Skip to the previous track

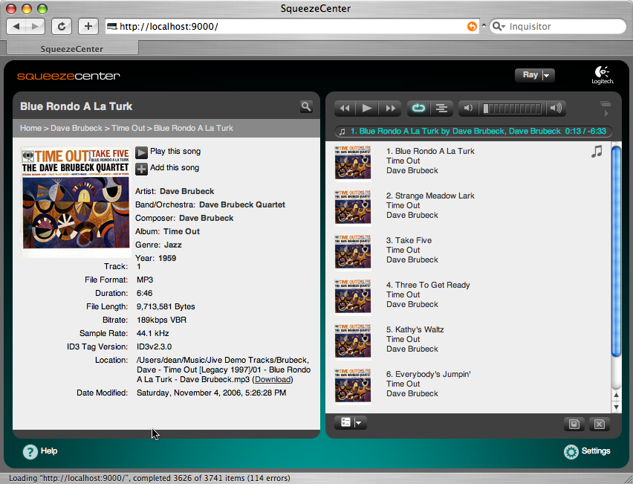(345, 108)
